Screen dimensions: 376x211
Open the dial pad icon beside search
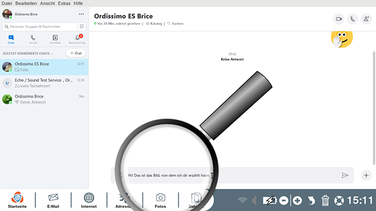click(82, 27)
